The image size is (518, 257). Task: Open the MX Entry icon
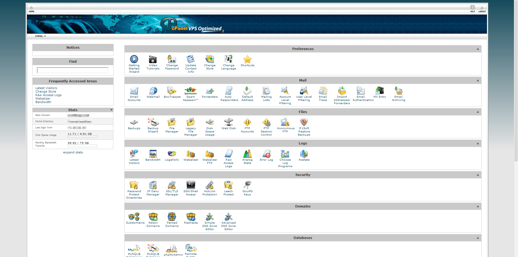pyautogui.click(x=380, y=91)
